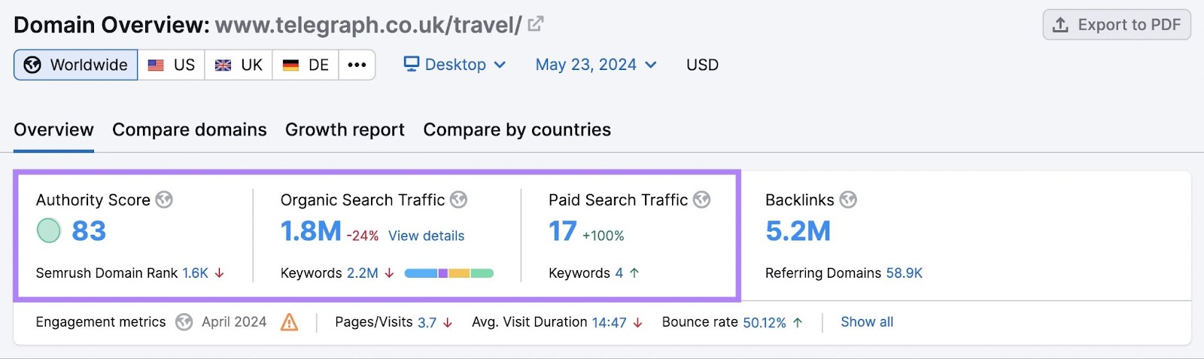Open more countries ellipsis menu
1204x359 pixels.
pos(357,65)
